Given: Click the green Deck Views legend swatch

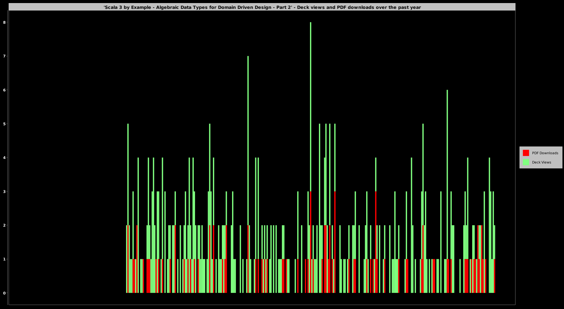Looking at the screenshot, I should [x=526, y=162].
